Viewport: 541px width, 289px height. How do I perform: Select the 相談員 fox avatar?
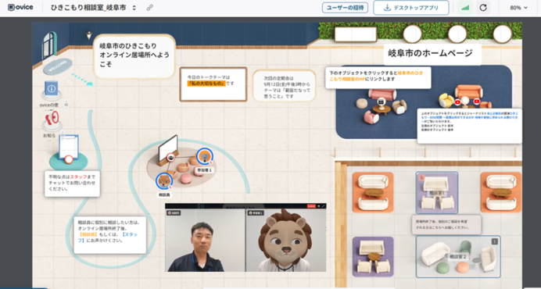click(x=164, y=181)
